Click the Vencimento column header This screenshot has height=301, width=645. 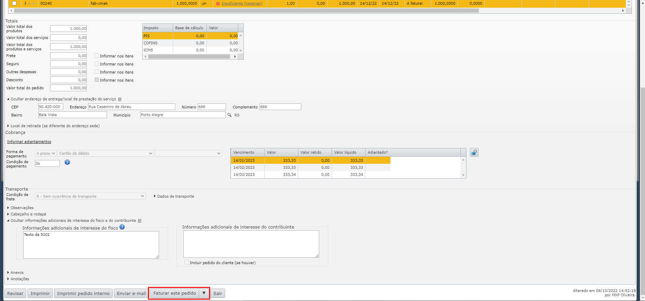248,152
